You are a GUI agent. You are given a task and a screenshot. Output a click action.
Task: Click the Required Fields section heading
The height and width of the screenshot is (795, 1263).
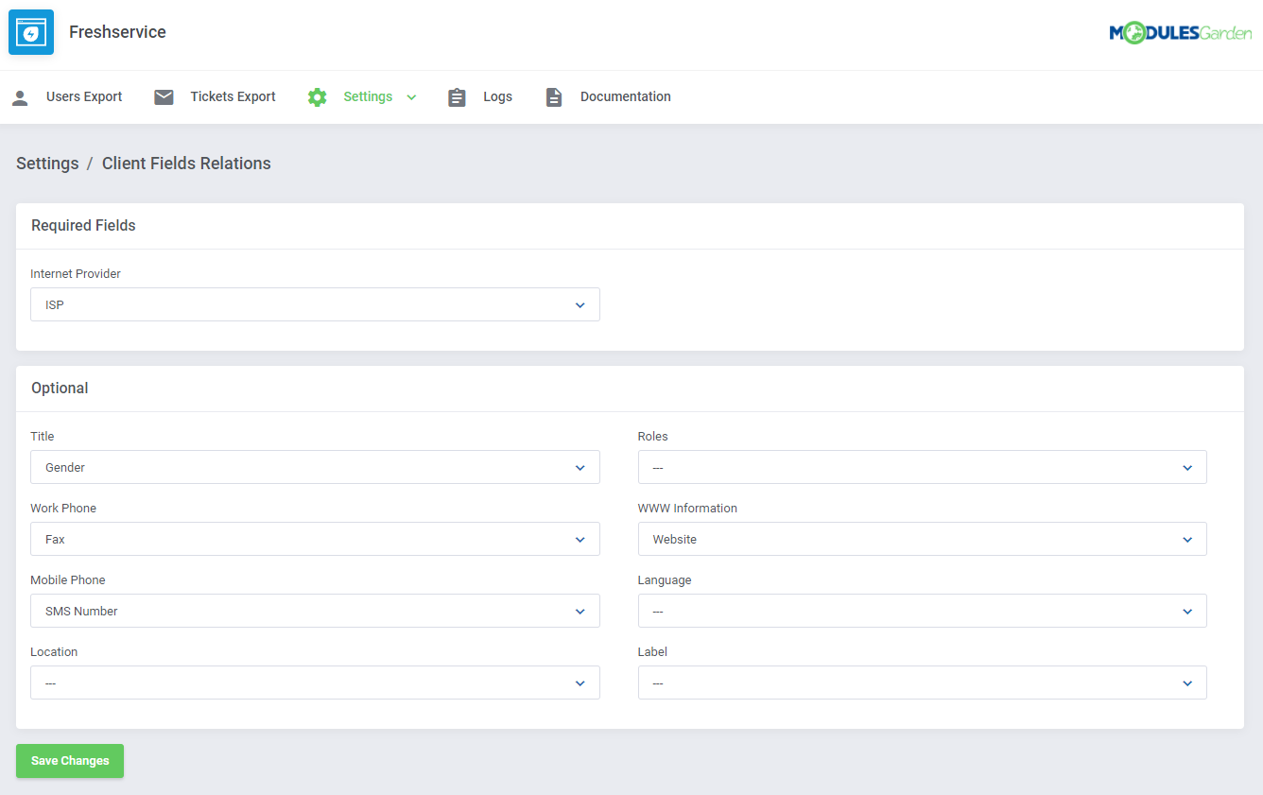point(83,226)
